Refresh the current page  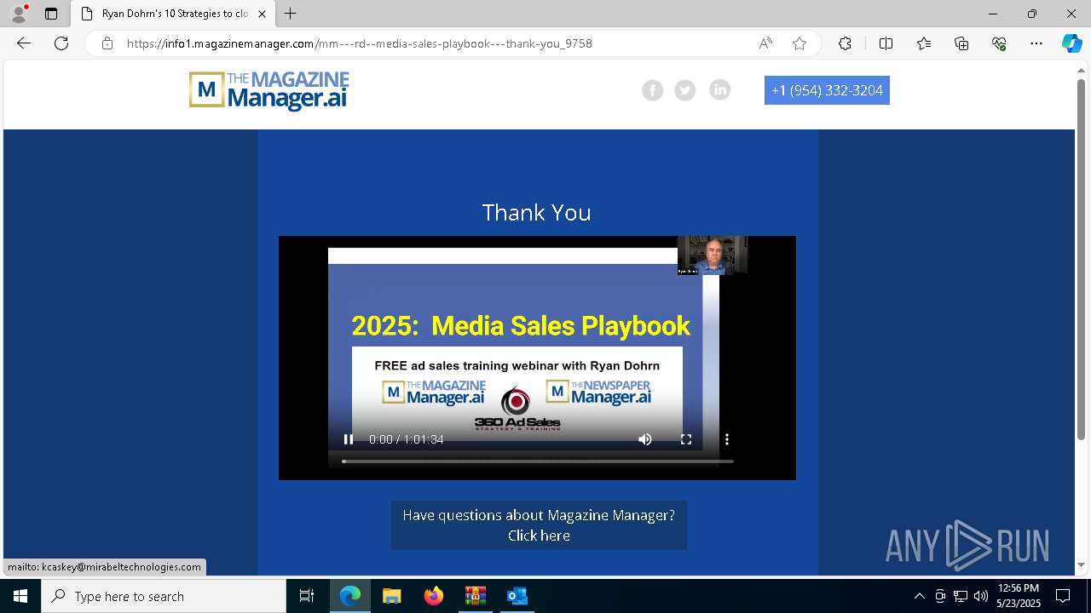[x=61, y=43]
